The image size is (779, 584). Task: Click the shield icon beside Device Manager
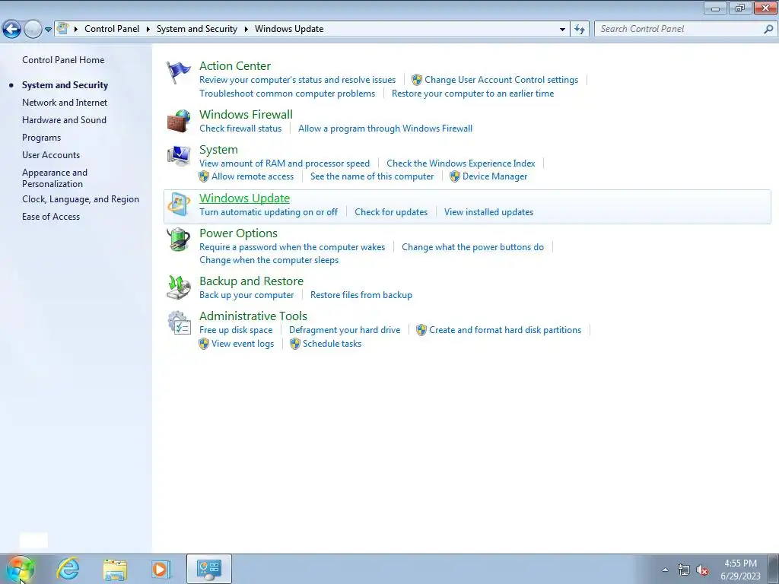(455, 176)
